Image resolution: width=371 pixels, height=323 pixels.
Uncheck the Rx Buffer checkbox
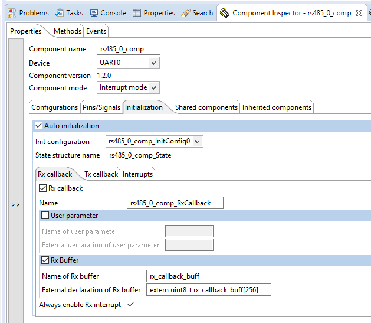(45, 260)
